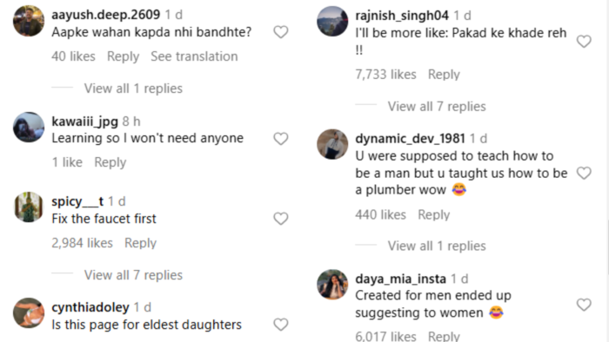609x342 pixels.
Task: Like rajnish_singh04's comment with the heart
Action: pos(584,42)
